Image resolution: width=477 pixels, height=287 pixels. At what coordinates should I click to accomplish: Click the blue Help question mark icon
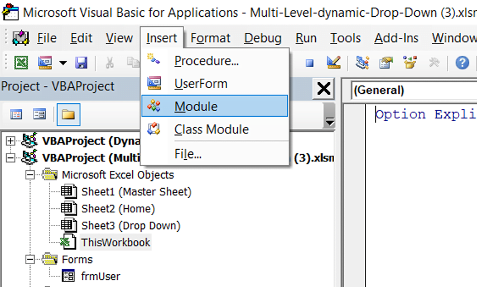462,63
